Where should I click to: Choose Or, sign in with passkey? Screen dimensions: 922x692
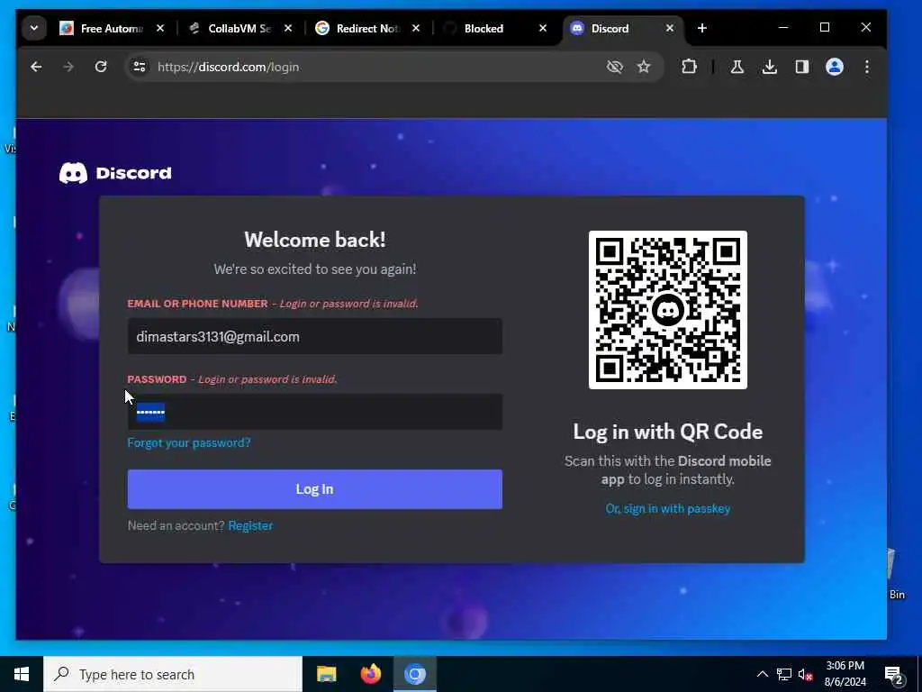[x=668, y=508]
